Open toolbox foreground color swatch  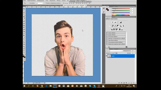24,56
